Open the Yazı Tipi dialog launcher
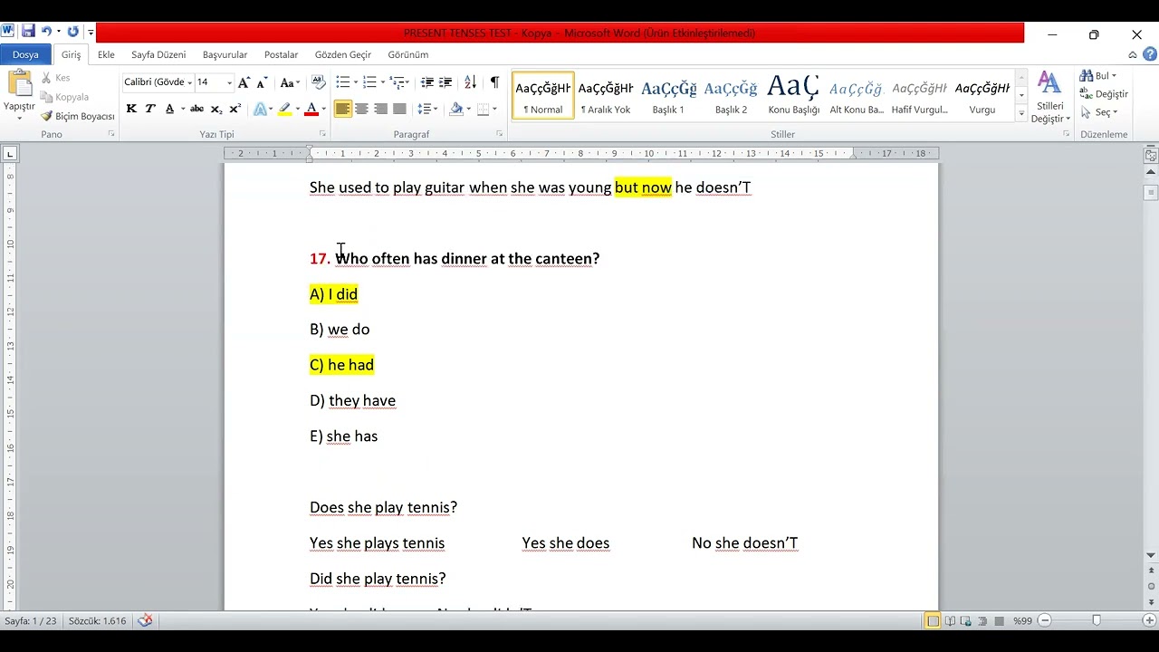Image resolution: width=1159 pixels, height=652 pixels. point(322,134)
